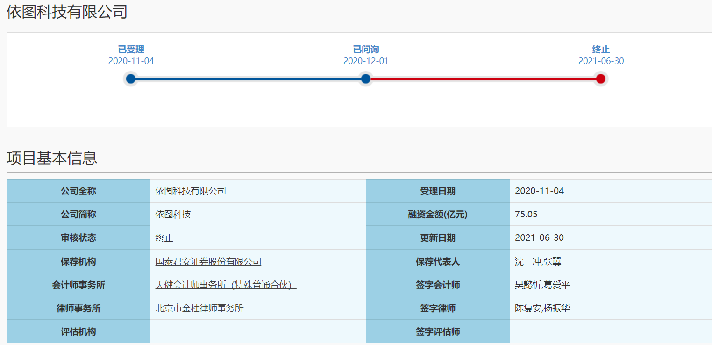The height and width of the screenshot is (345, 712).
Task: Click the 审核状态 header cell
Action: (78, 238)
